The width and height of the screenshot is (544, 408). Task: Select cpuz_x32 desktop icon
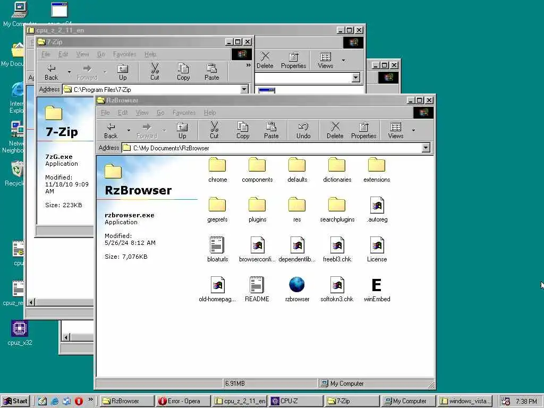click(x=20, y=333)
